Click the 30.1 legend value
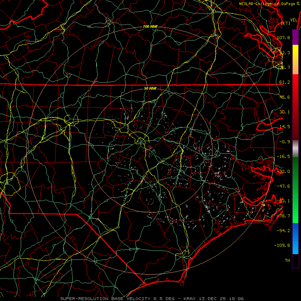 pyautogui.click(x=285, y=112)
